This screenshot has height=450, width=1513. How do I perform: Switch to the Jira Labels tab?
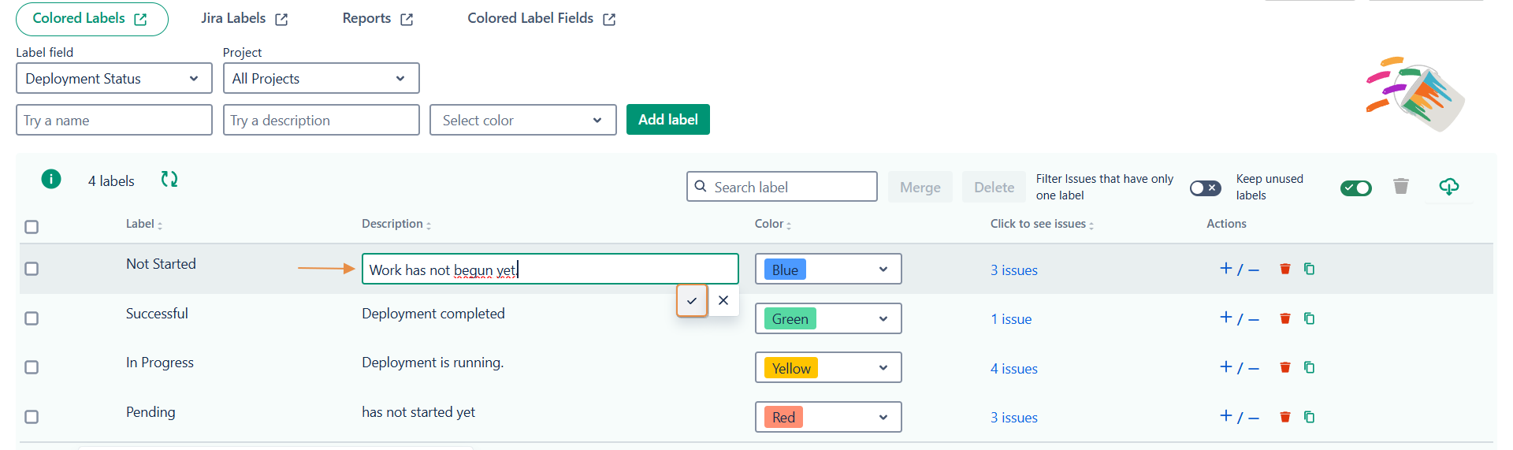[x=244, y=19]
